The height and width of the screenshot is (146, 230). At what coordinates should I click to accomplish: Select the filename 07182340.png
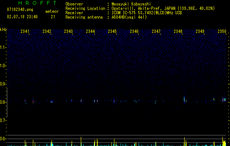pos(20,10)
